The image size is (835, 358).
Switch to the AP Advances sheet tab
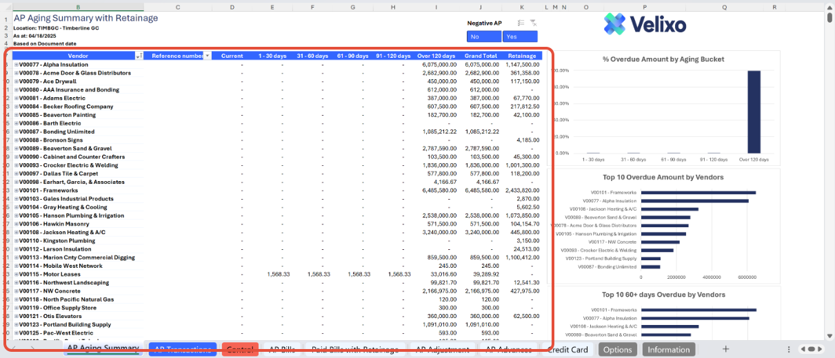click(x=510, y=349)
